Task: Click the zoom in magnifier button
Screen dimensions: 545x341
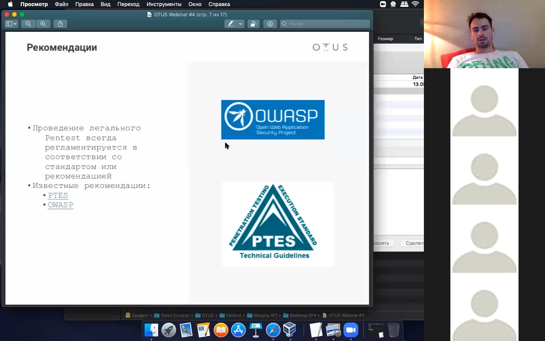Action: coord(43,24)
